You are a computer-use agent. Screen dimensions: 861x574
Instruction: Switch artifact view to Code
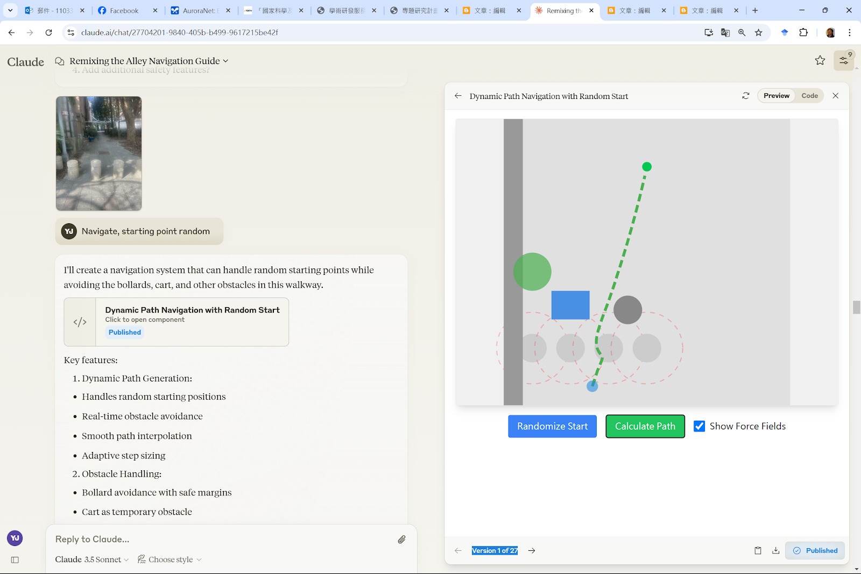click(809, 96)
